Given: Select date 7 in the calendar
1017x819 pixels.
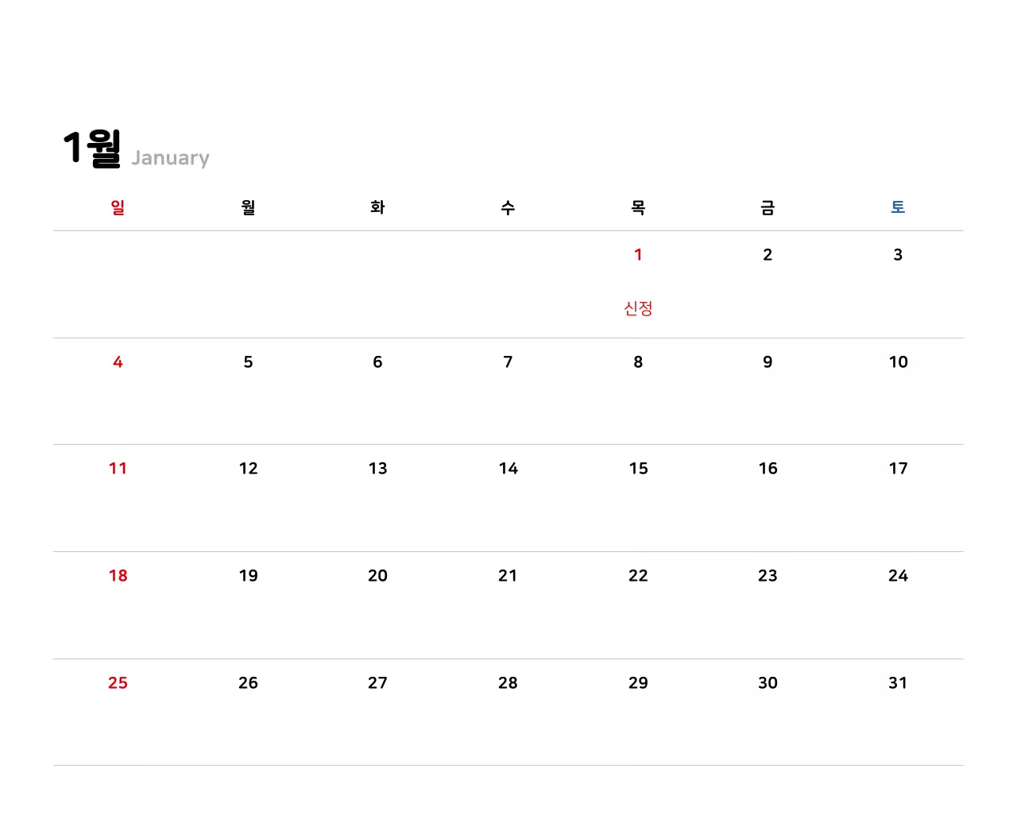Looking at the screenshot, I should (x=508, y=362).
